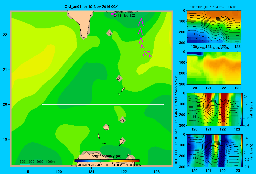Image resolution: width=256 pixels, height=174 pixels.
Task: Click the vel. E vertical color bar
Action: pyautogui.click(x=242, y=151)
